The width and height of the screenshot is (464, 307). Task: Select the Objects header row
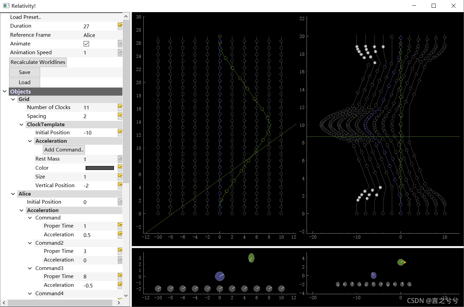(x=65, y=92)
